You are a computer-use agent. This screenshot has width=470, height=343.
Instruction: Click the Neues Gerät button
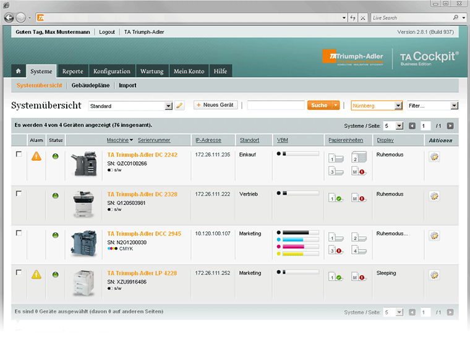click(215, 105)
